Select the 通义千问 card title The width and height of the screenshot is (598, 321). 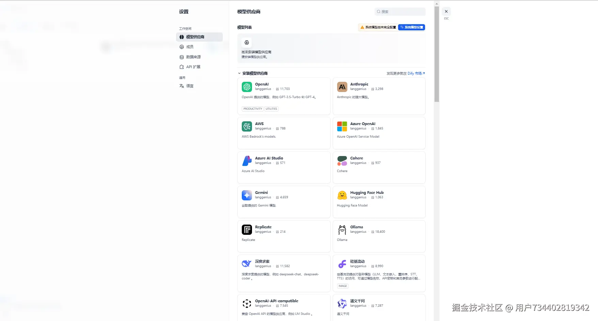click(357, 301)
